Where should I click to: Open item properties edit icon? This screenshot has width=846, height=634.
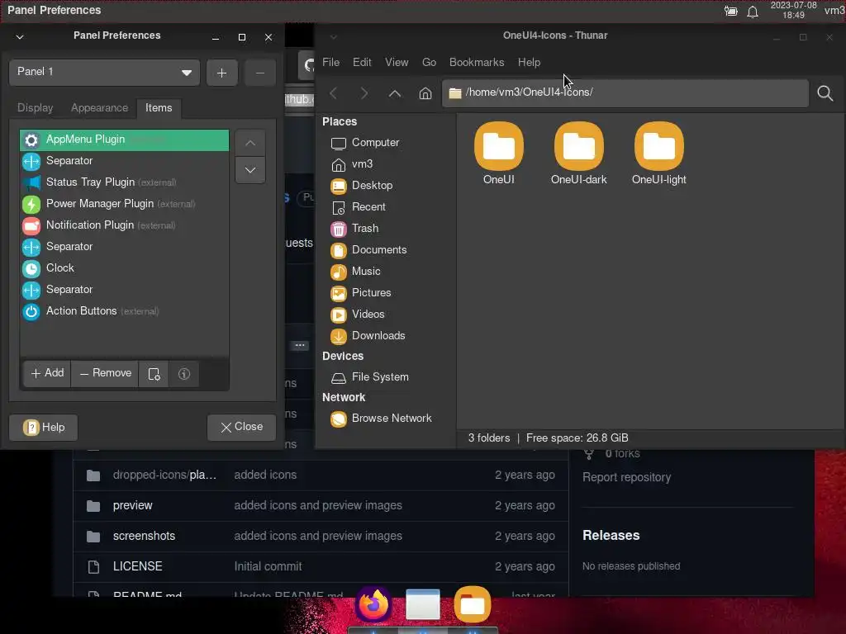[x=154, y=374]
